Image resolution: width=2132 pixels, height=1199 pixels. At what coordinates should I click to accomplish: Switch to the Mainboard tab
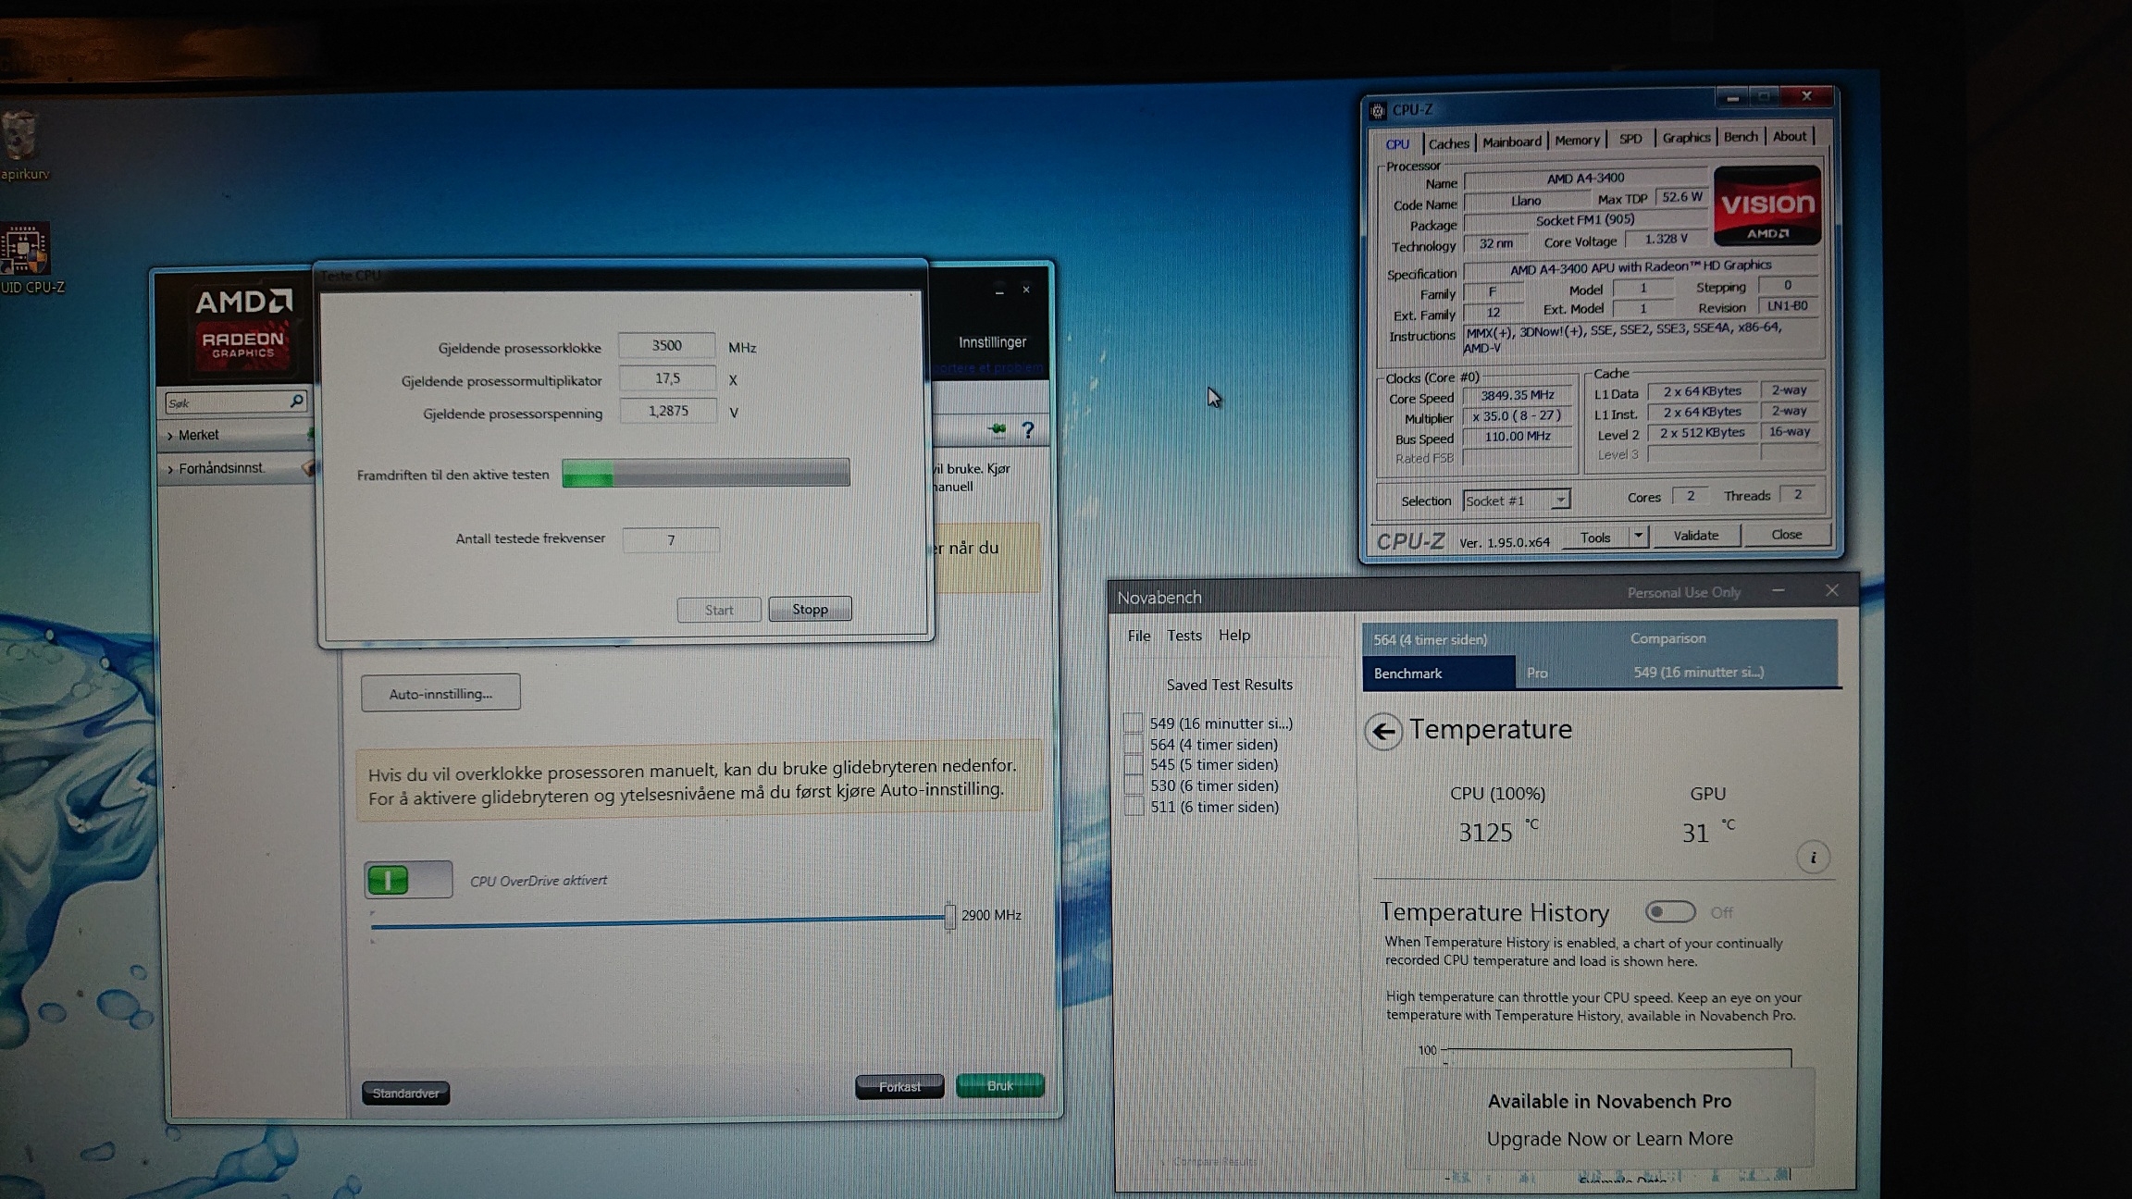(x=1512, y=142)
